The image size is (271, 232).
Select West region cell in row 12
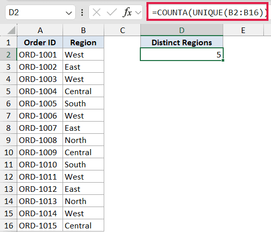83,177
